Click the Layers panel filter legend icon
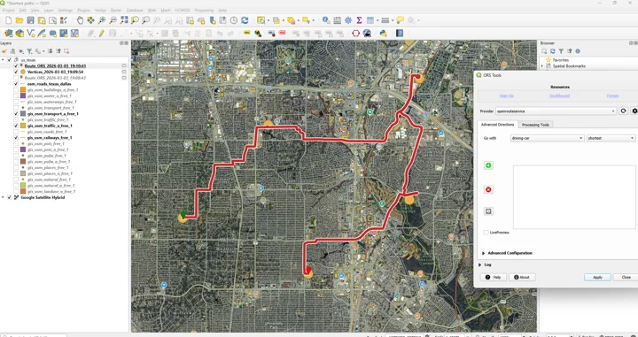Viewport: 638px width, 337px height. (x=29, y=51)
